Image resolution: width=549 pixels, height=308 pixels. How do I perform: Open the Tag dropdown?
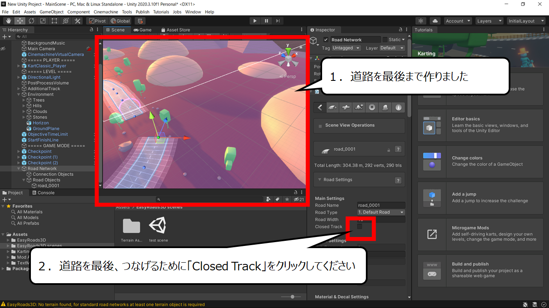[x=346, y=48]
